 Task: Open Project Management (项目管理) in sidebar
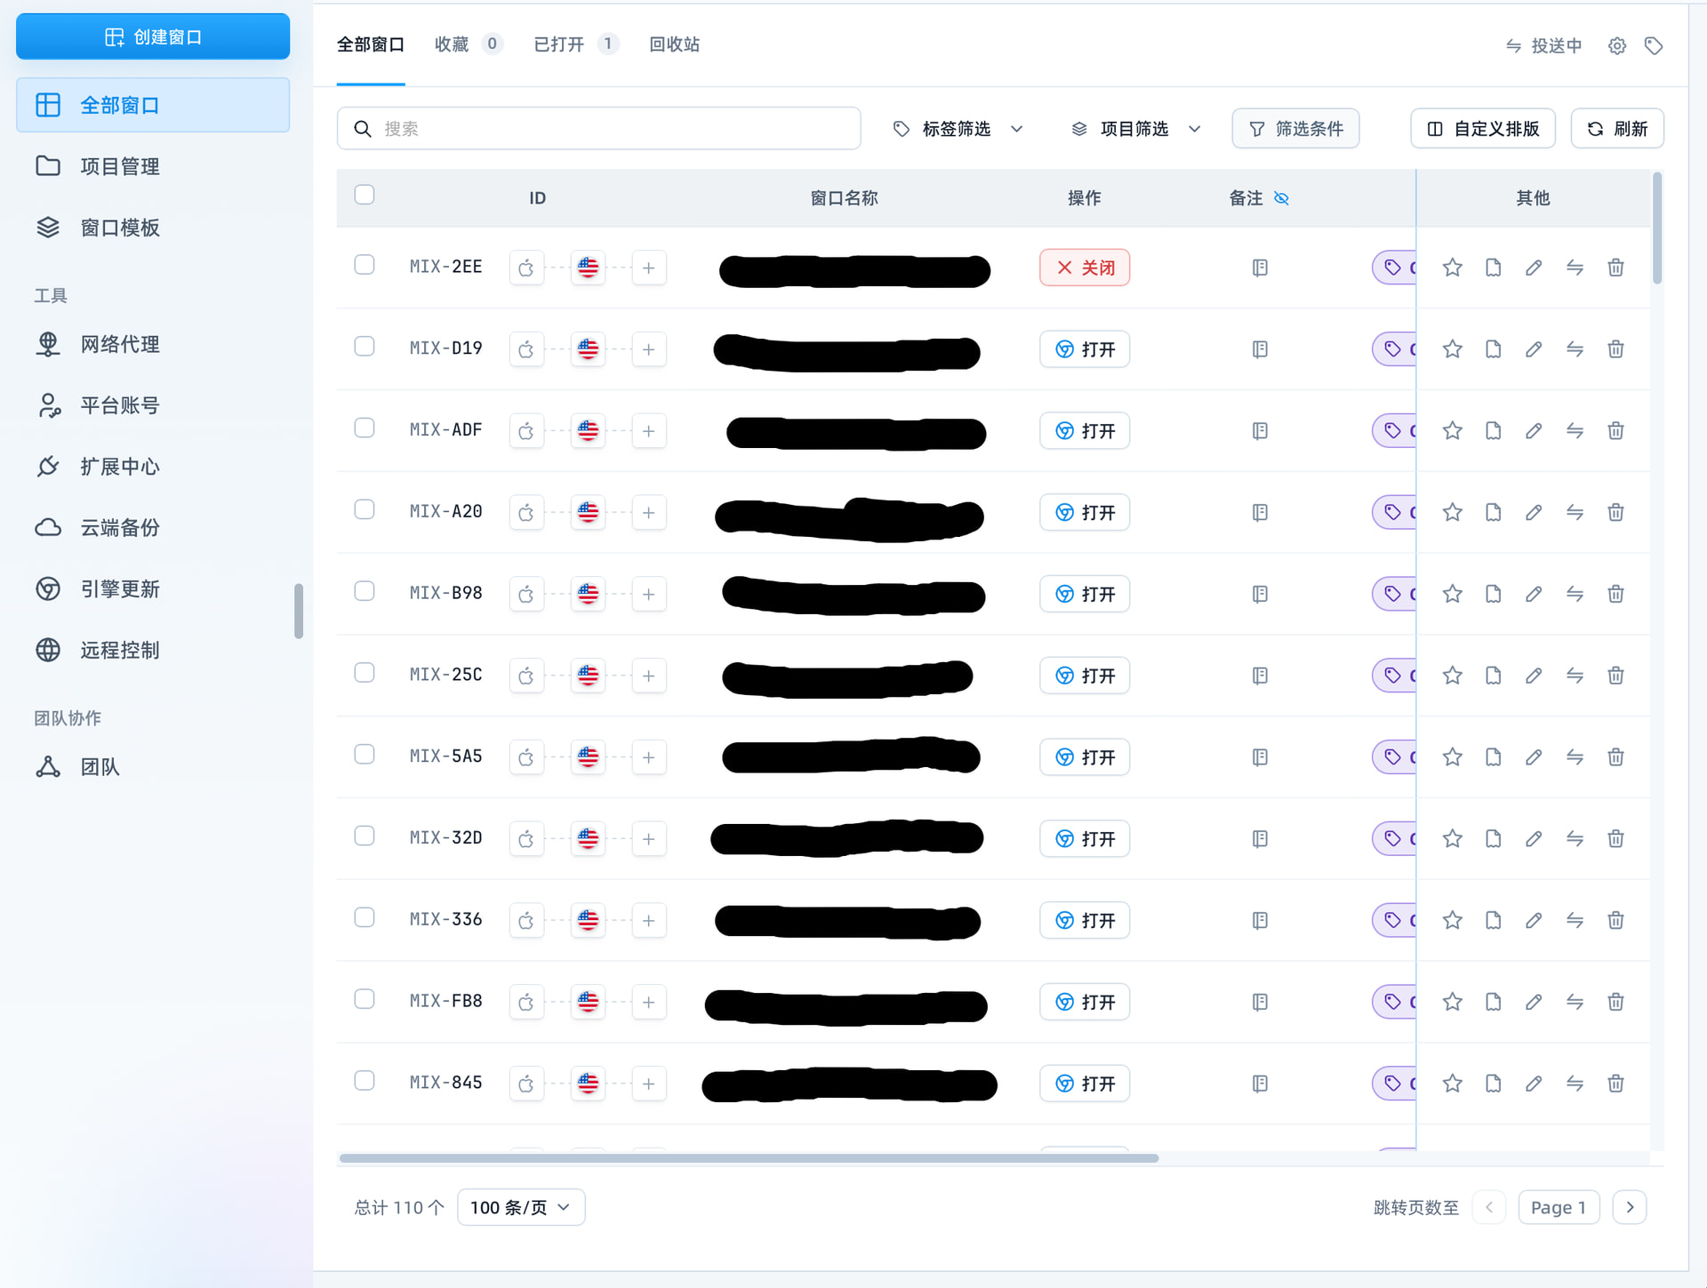[153, 166]
